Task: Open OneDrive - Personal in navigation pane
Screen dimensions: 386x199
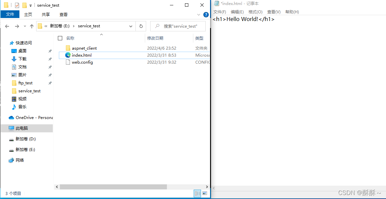Action: (x=34, y=118)
